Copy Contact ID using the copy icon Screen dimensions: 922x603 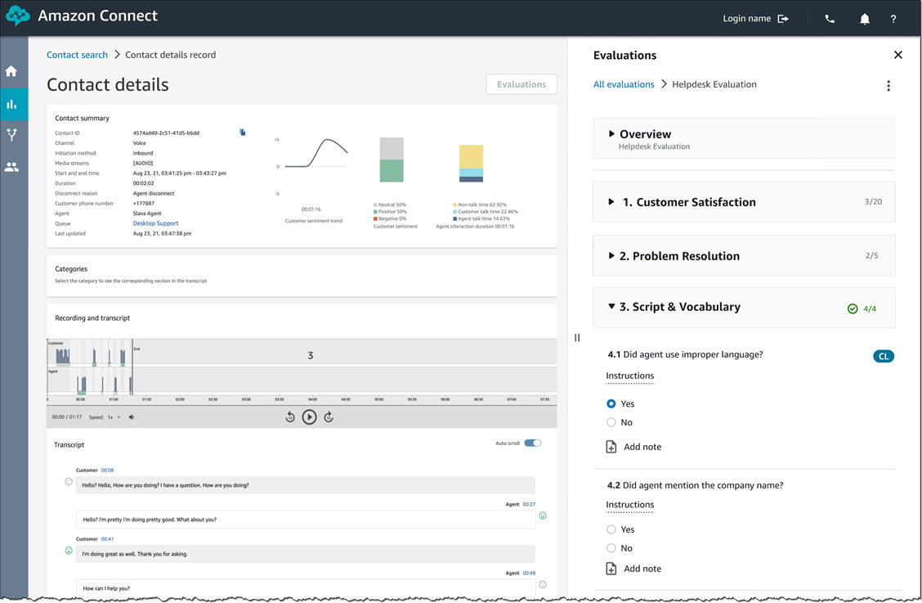[x=242, y=131]
